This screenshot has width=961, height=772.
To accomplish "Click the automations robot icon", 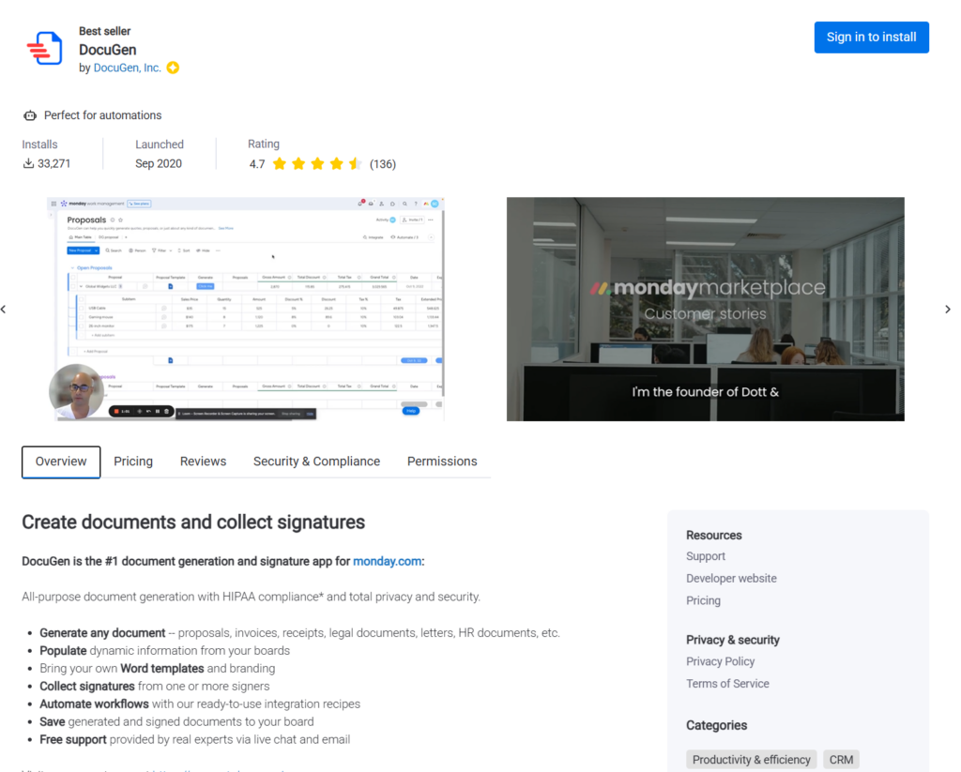I will coord(30,115).
